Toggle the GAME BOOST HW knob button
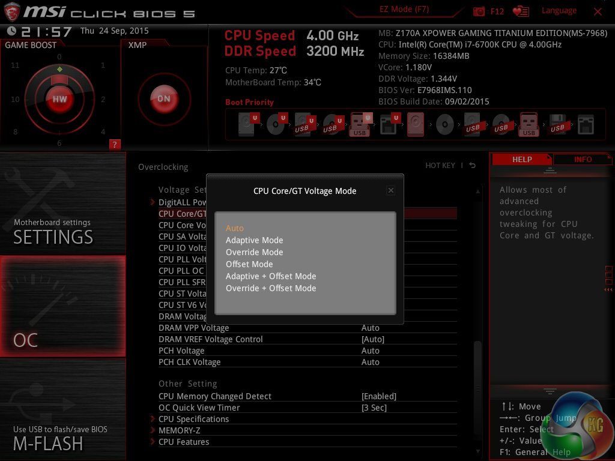615x461 pixels. [x=59, y=99]
